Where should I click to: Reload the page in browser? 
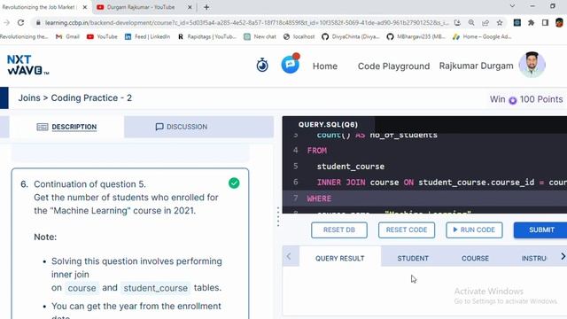pyautogui.click(x=21, y=22)
